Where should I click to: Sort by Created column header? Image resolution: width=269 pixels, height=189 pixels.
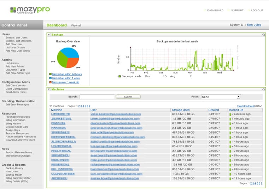214,110
